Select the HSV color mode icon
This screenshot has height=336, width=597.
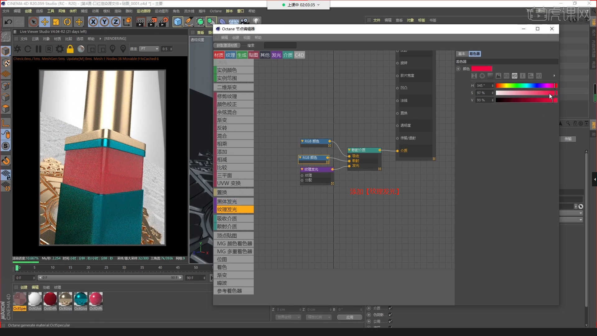[515, 76]
